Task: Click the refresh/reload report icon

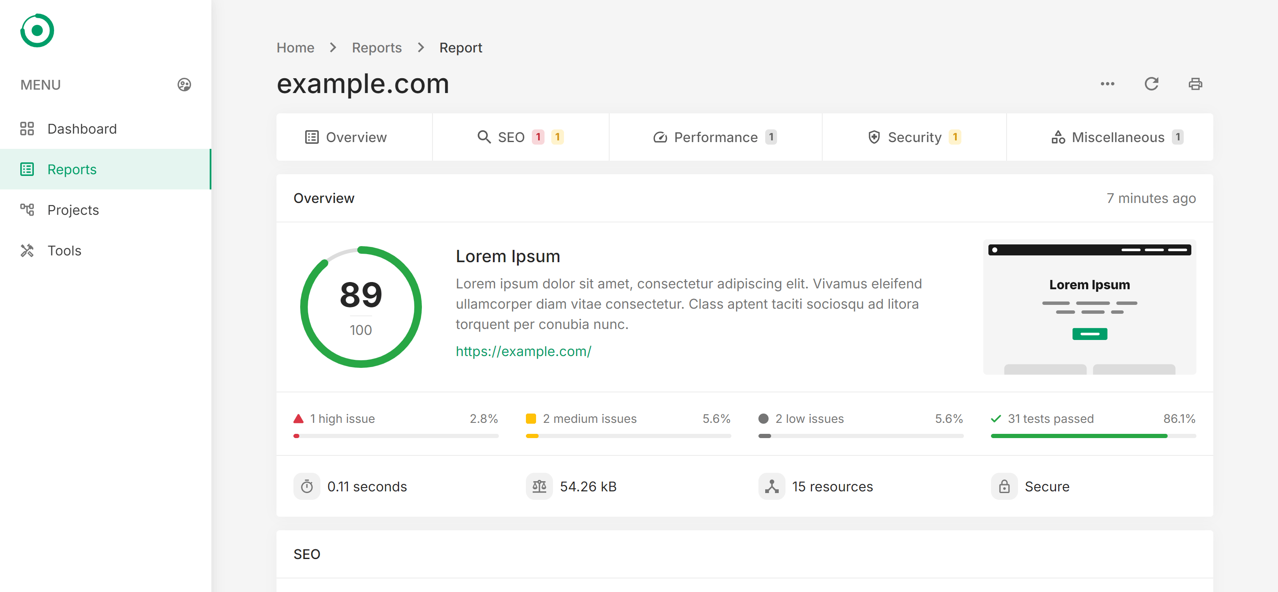Action: click(x=1152, y=83)
